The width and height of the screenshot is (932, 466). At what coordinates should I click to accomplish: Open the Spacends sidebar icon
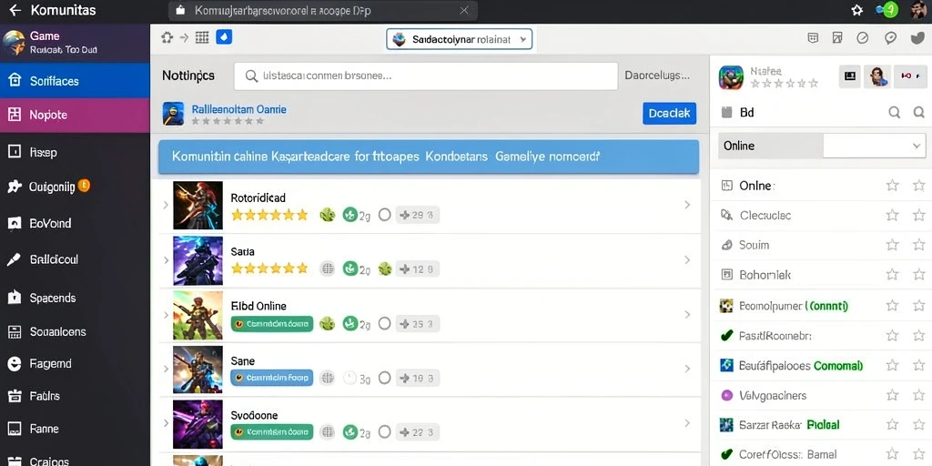click(x=14, y=298)
